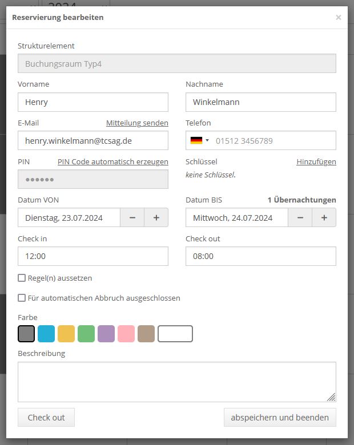Tick Für automatischen Abbruch ausgeschlossen
This screenshot has height=445, width=354.
coord(22,298)
